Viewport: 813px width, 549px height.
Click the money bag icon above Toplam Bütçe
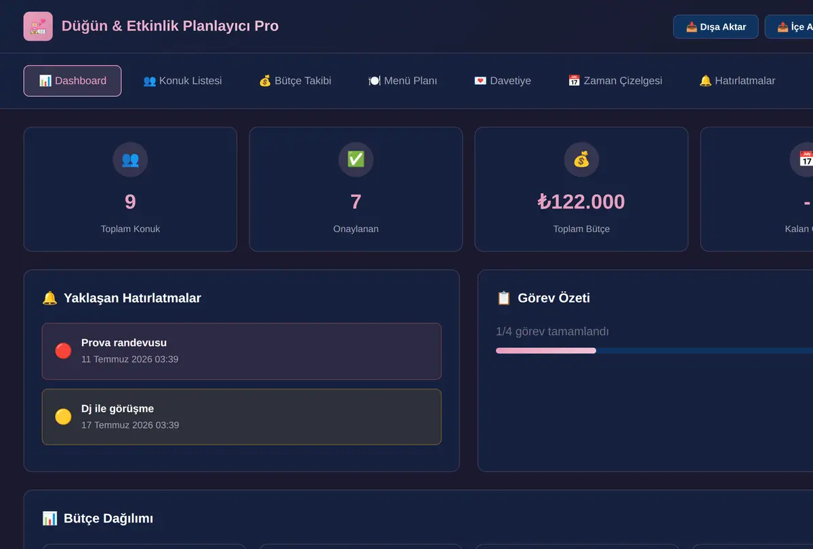[581, 160]
